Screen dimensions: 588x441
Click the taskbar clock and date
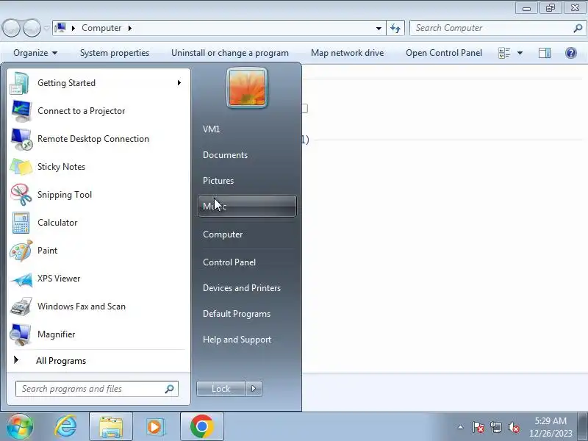point(551,427)
